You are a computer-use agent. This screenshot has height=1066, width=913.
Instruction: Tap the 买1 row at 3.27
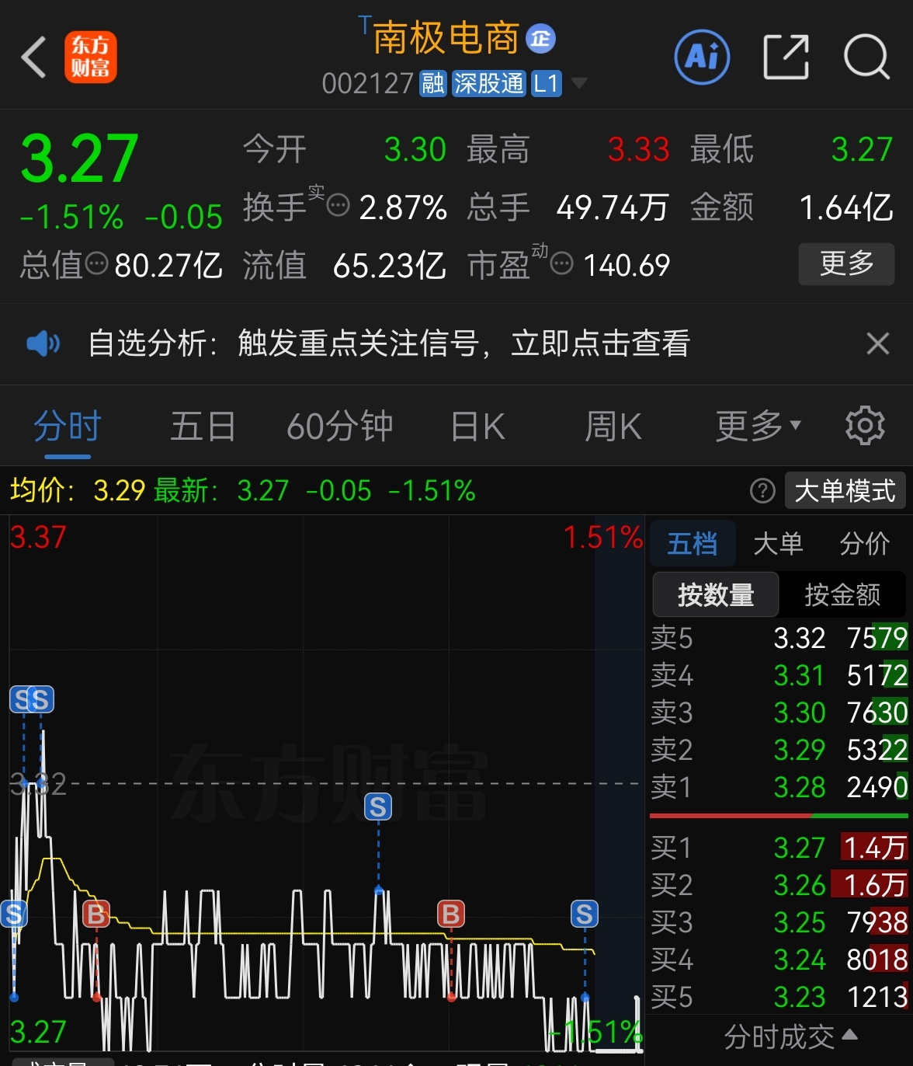click(x=779, y=848)
